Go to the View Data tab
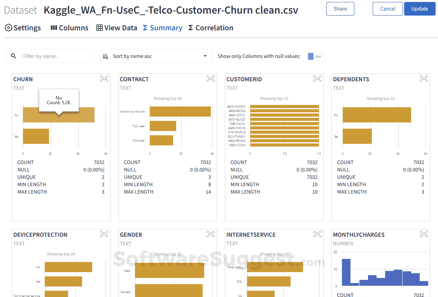The image size is (438, 297). [117, 28]
